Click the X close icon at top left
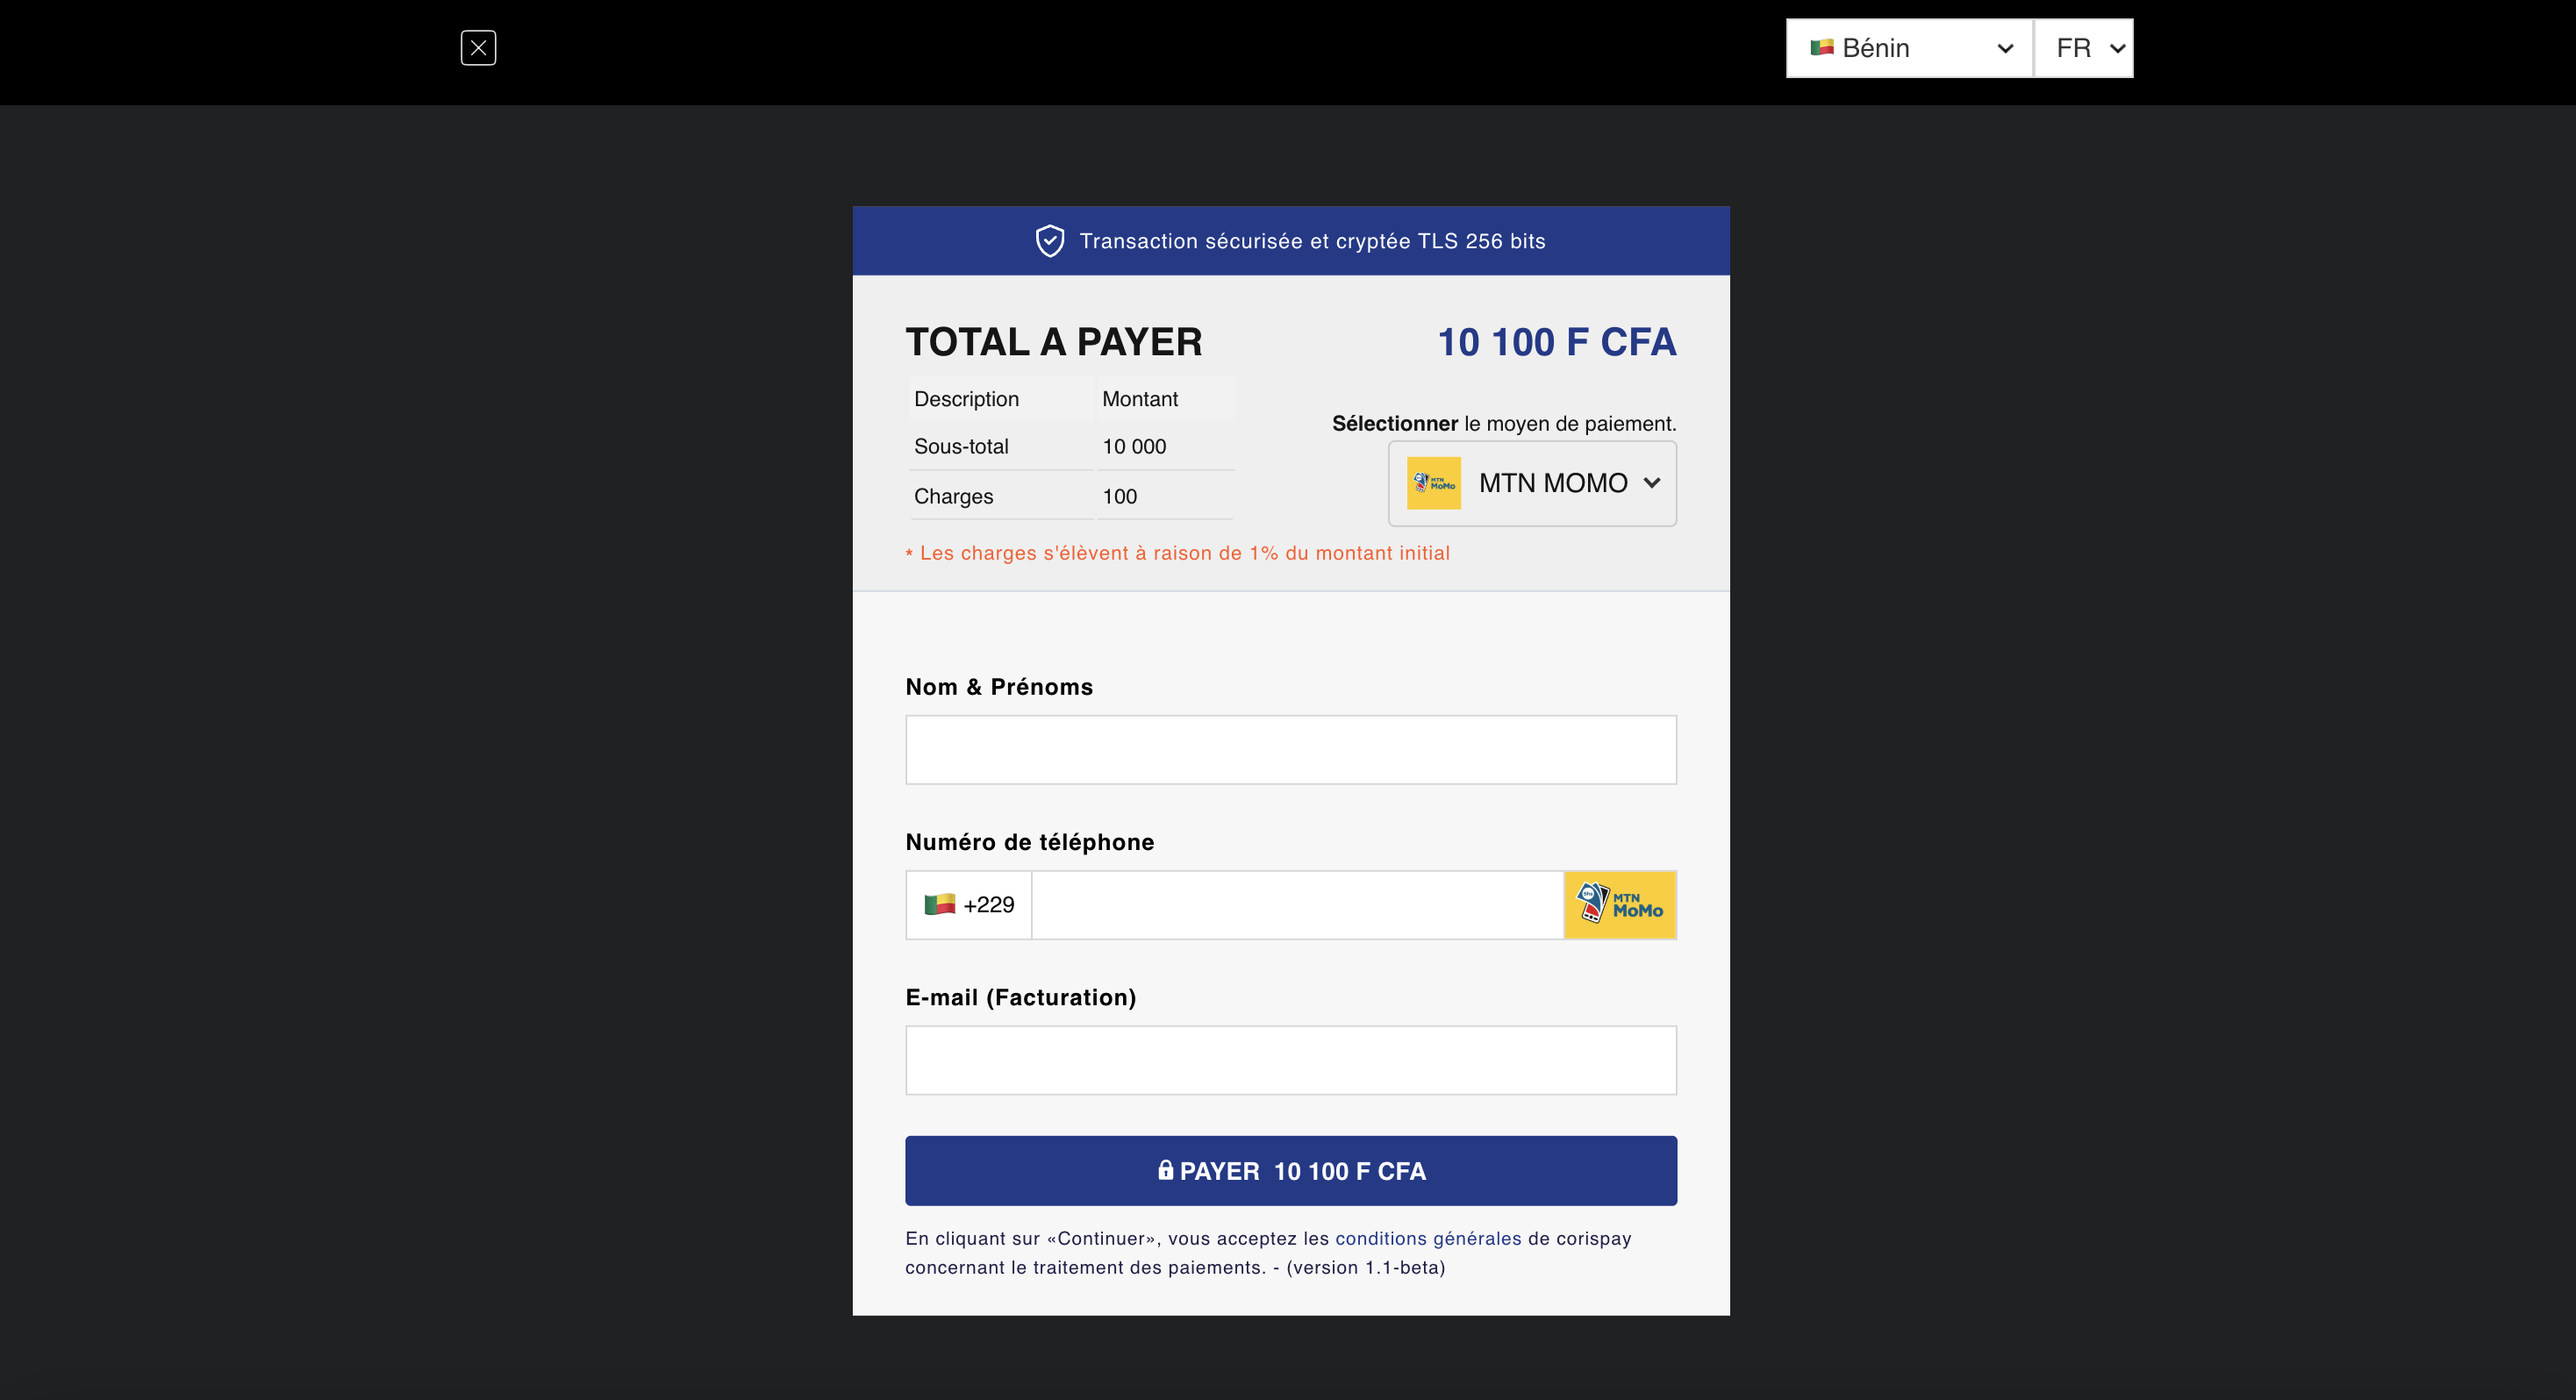The height and width of the screenshot is (1400, 2576). 478,47
